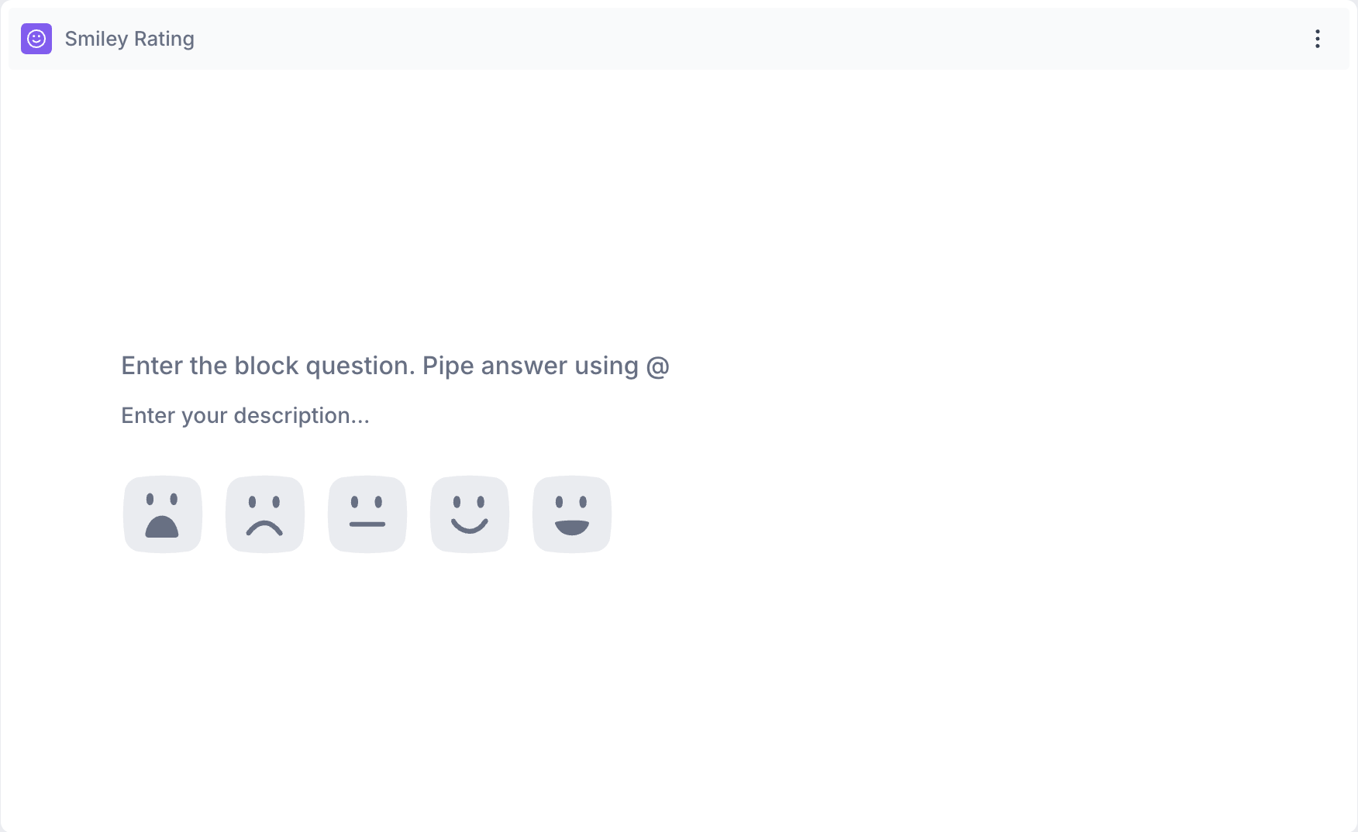Viewport: 1358px width, 832px height.
Task: Pick the neutral straight-mouth smiley
Action: [x=367, y=514]
